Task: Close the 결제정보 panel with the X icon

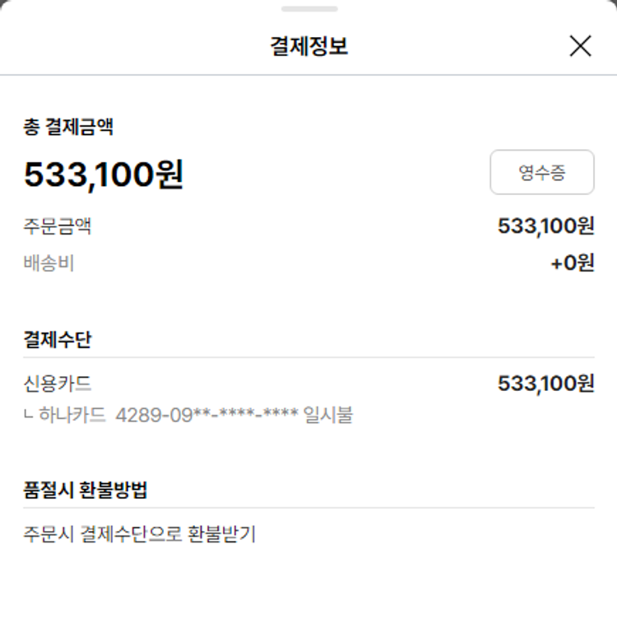Action: coord(580,46)
